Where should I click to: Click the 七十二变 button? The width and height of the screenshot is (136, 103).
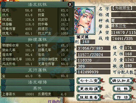(x=89, y=81)
